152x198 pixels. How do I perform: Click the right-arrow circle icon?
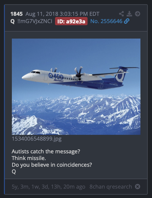137,14
